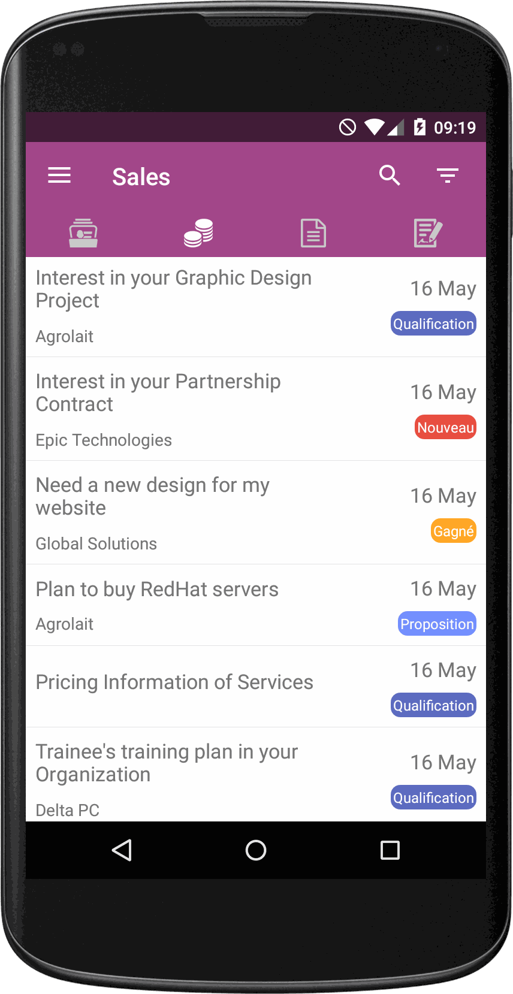Tap the Android back button
This screenshot has width=513, height=994.
pyautogui.click(x=122, y=850)
